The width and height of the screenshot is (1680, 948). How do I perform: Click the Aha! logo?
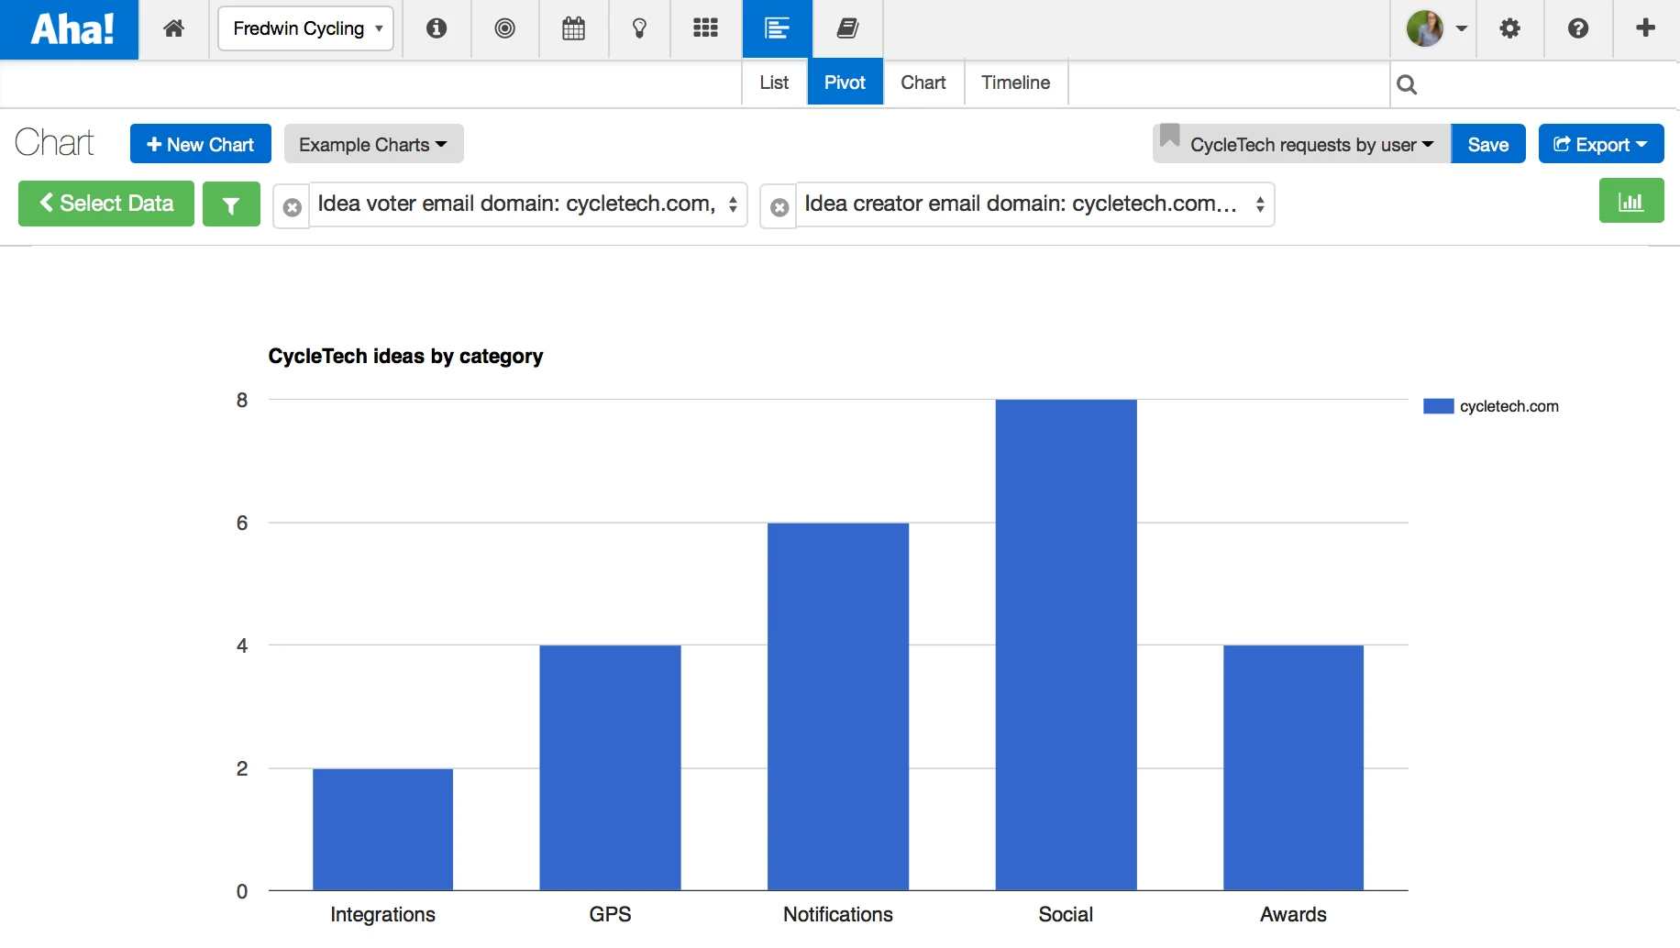point(70,29)
